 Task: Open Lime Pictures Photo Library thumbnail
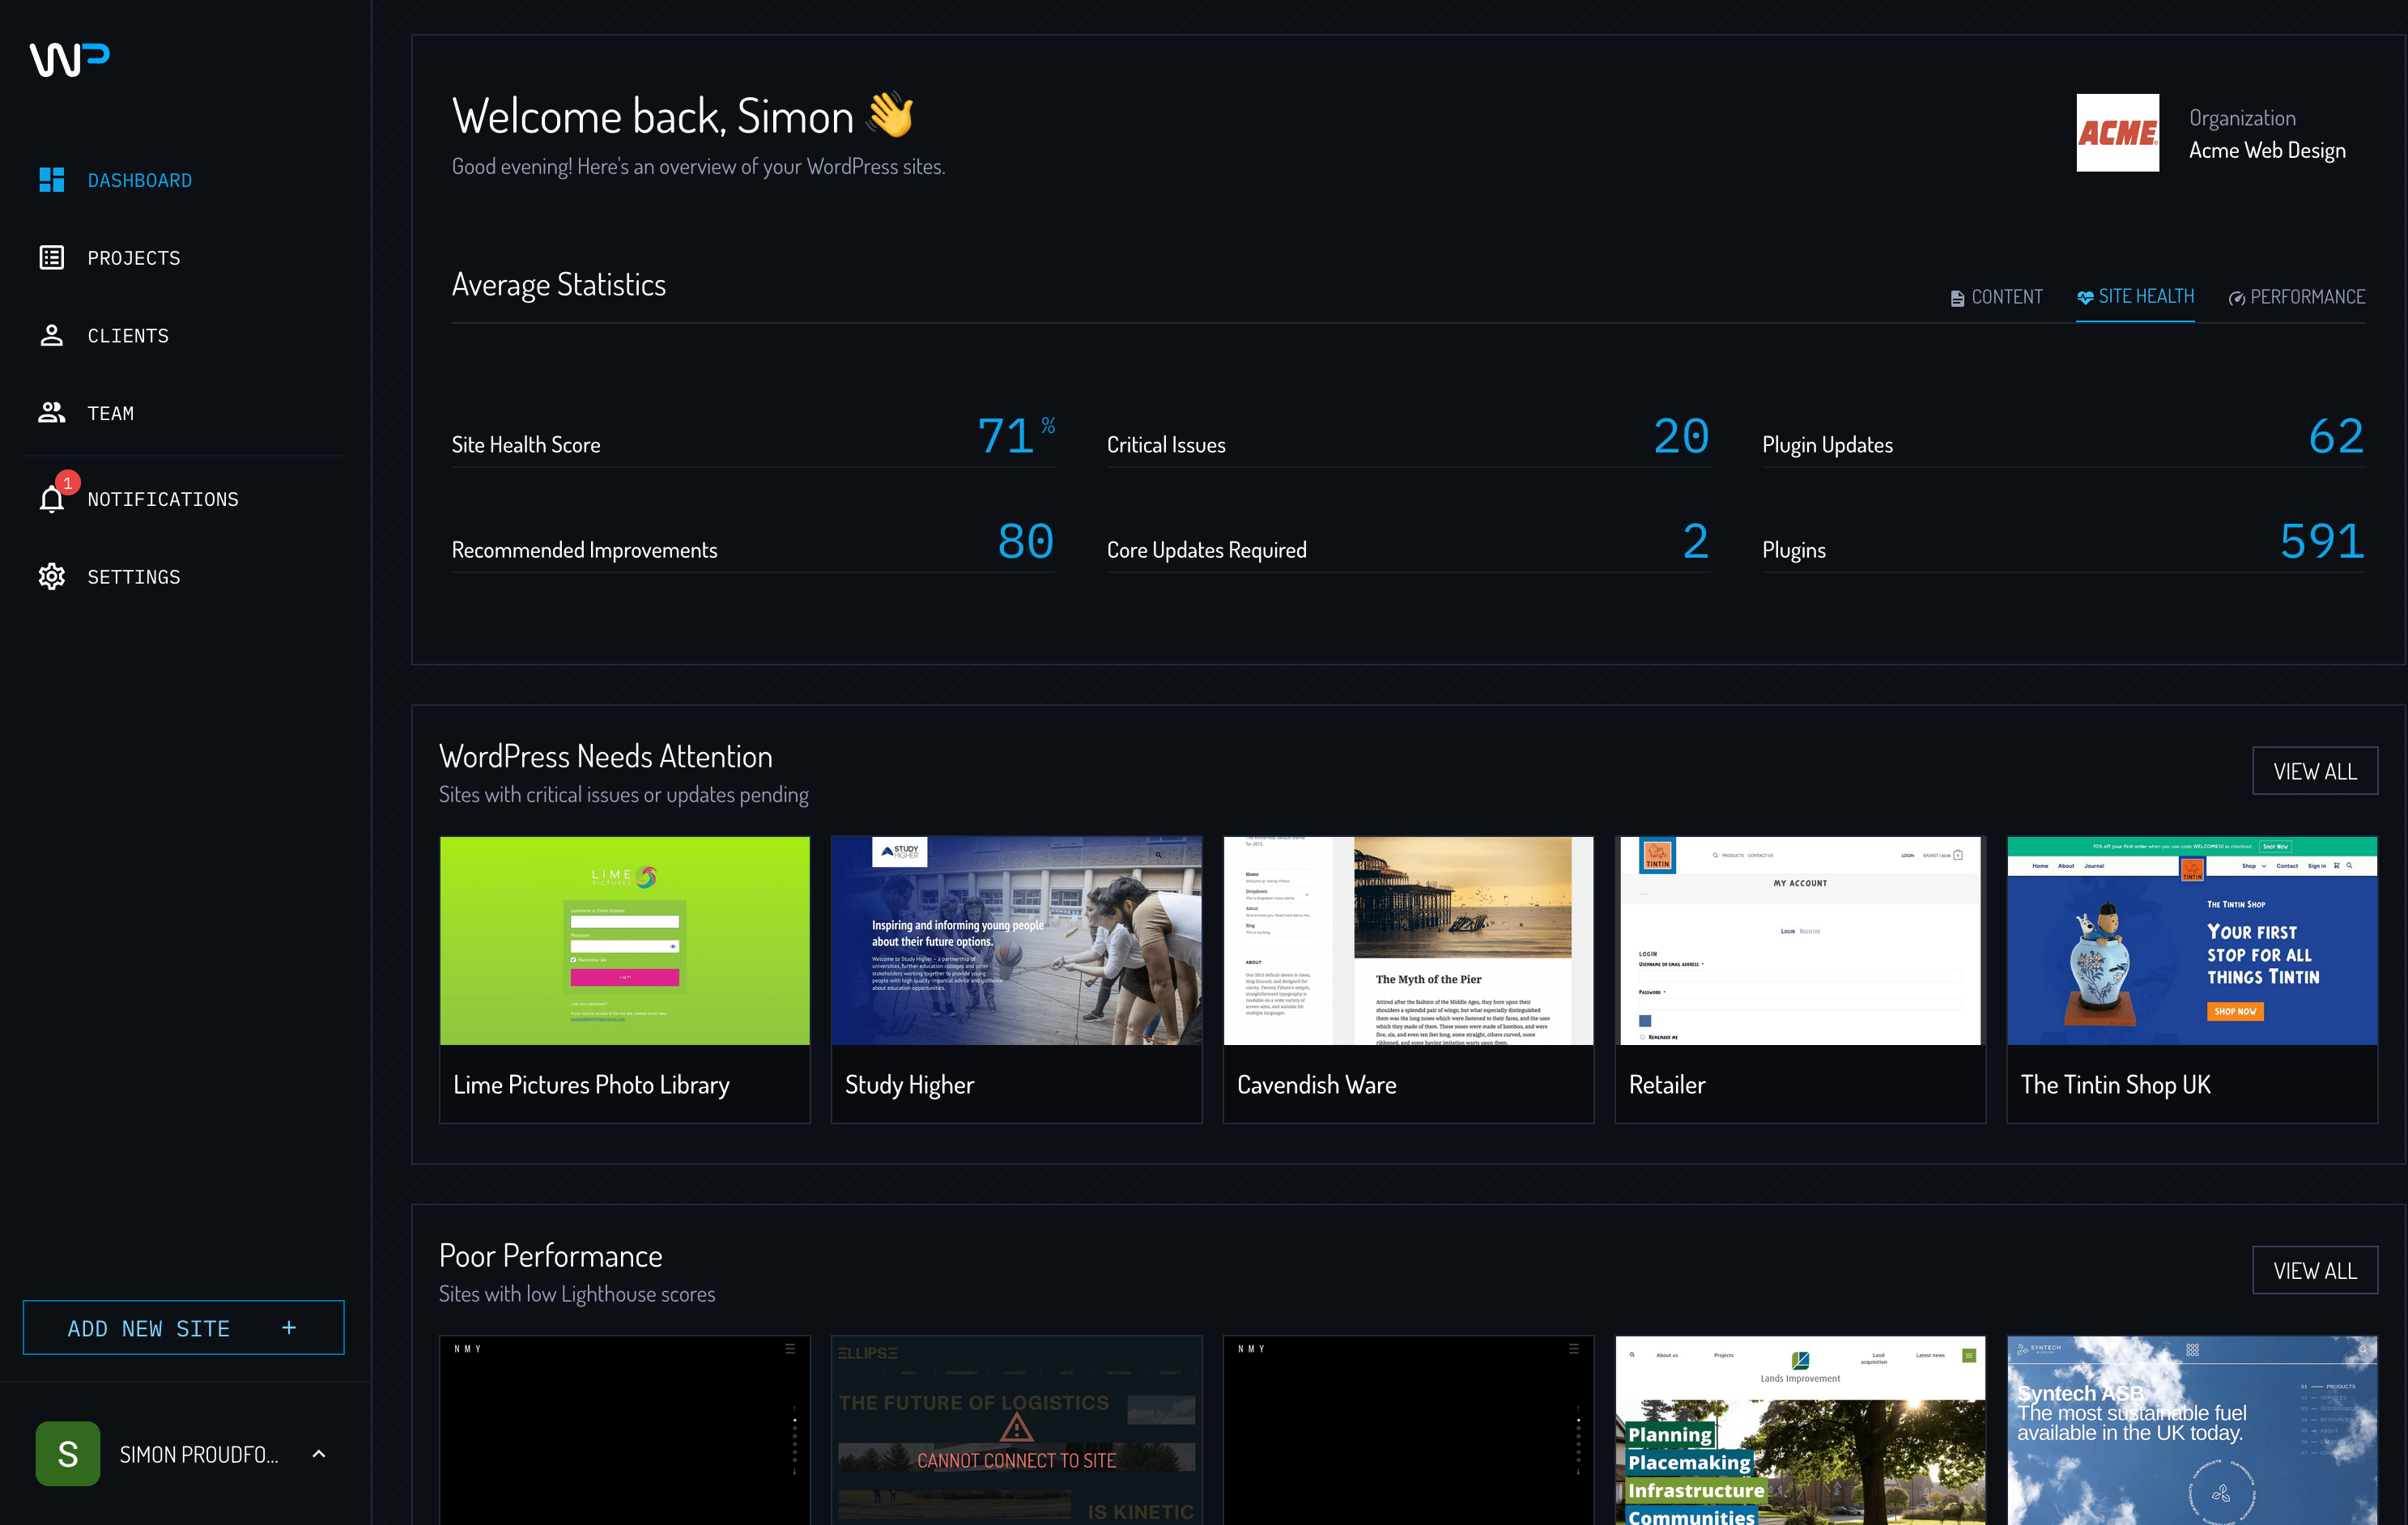624,941
